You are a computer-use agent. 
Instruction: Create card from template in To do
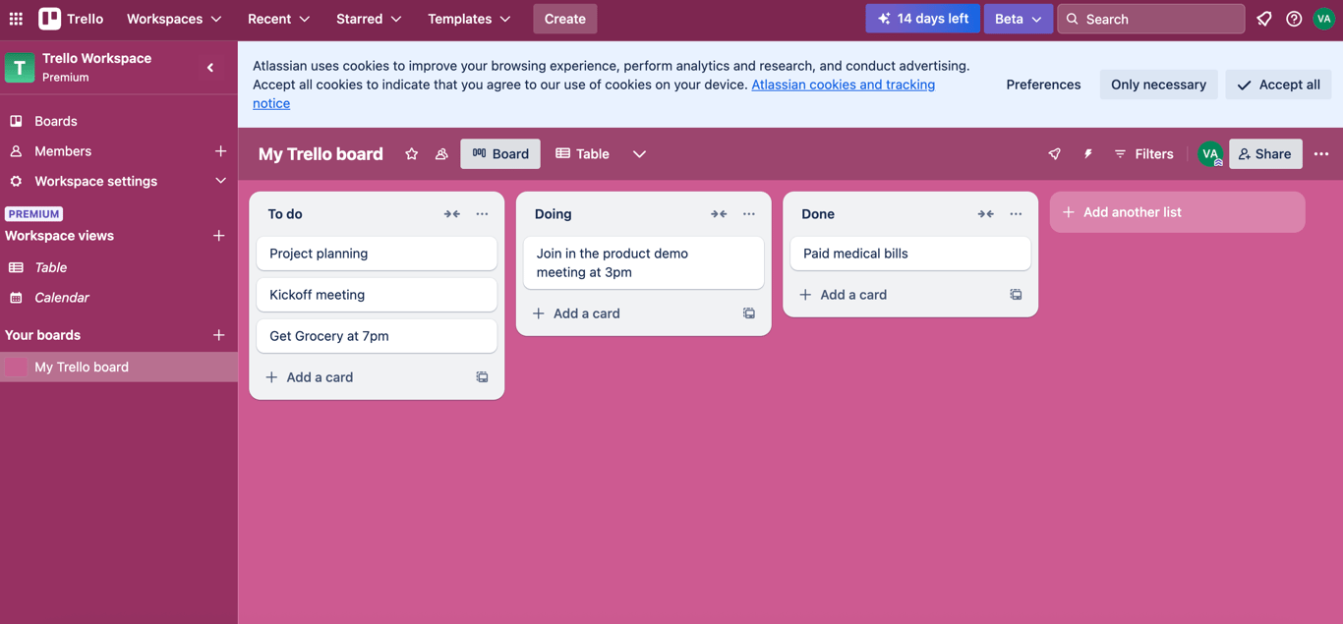click(x=482, y=377)
